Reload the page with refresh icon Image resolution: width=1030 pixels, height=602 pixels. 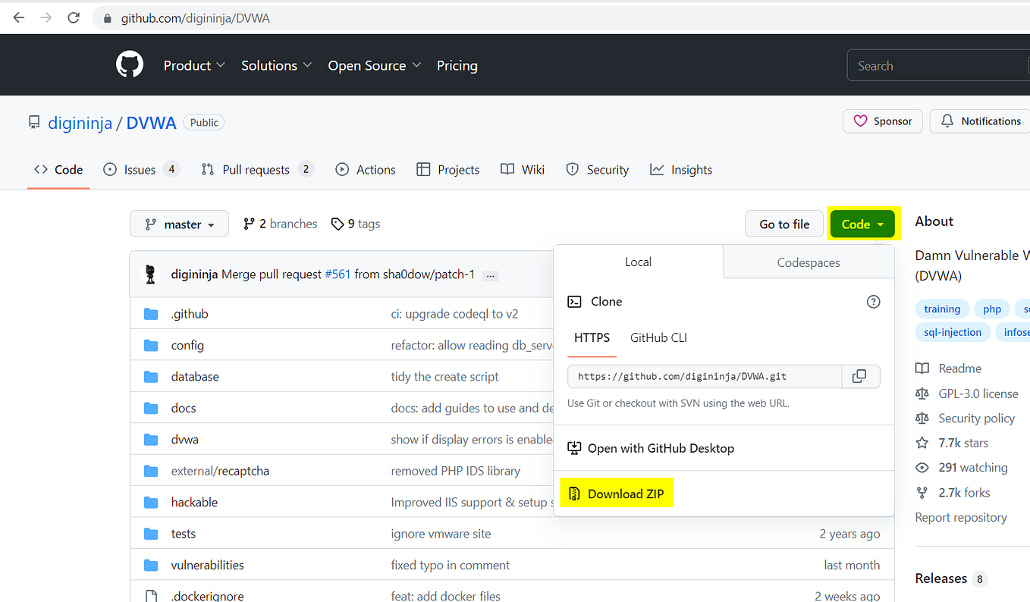click(x=74, y=17)
